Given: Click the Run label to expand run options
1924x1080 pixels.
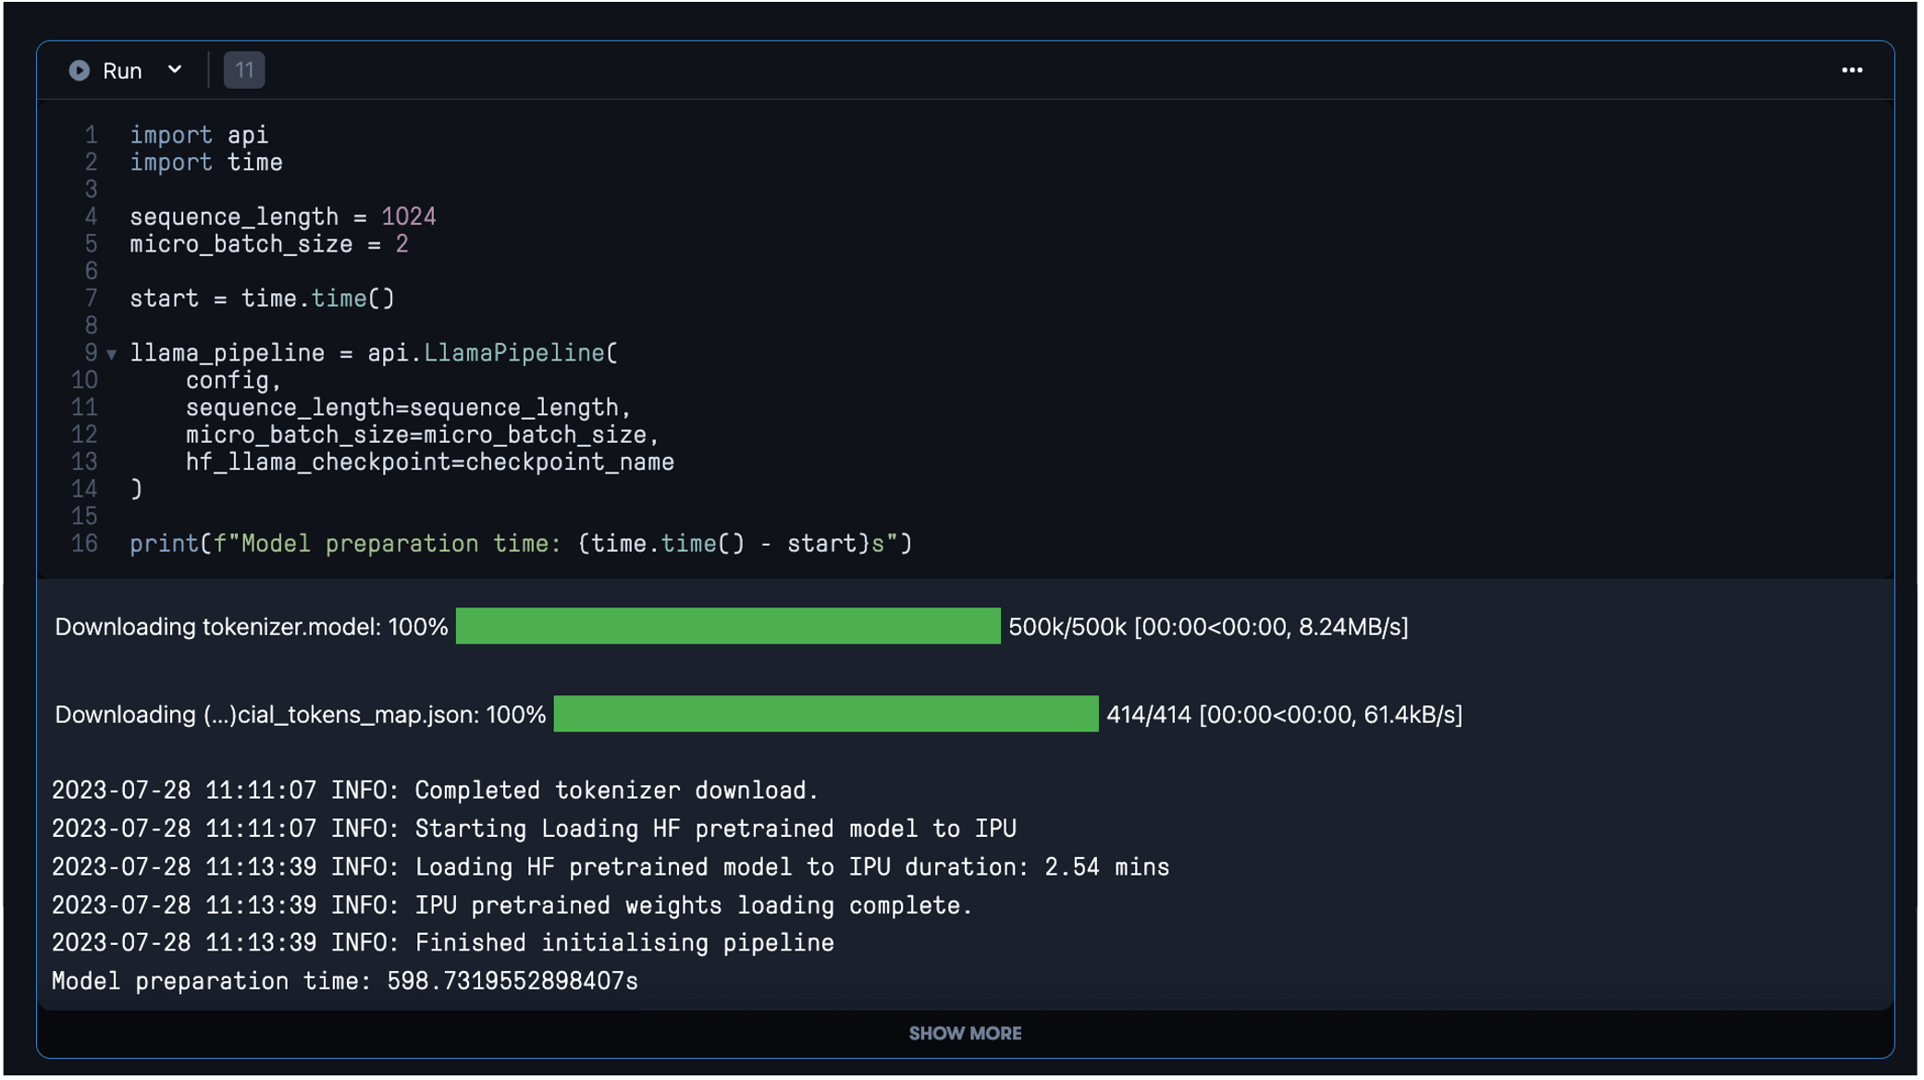Looking at the screenshot, I should (x=123, y=69).
